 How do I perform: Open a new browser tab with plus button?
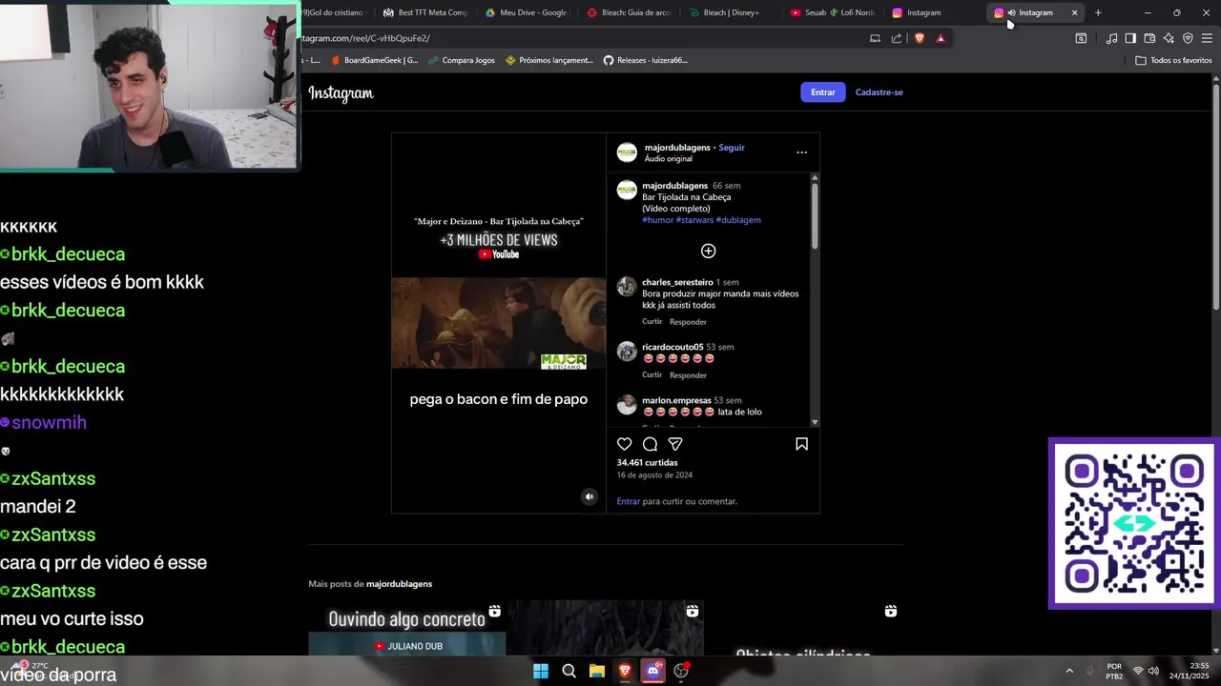click(1098, 12)
